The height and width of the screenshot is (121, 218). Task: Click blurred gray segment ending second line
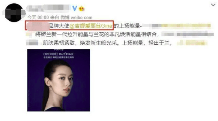tap(187, 34)
